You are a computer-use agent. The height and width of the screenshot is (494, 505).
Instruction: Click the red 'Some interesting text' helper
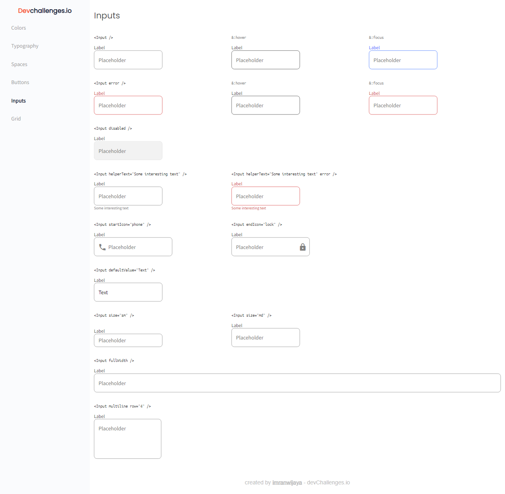tap(249, 208)
